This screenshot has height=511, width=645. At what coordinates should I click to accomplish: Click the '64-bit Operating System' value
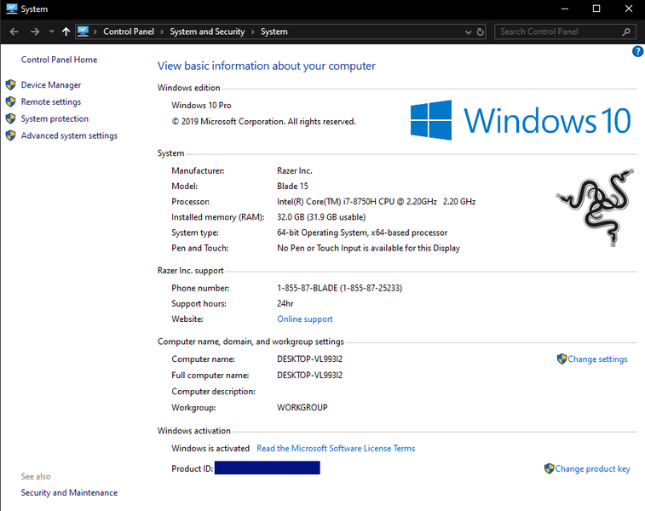tap(362, 233)
